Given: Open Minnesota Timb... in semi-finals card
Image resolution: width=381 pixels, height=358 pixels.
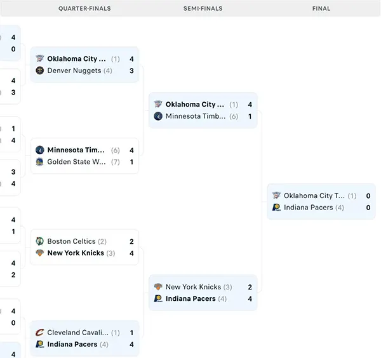Looking at the screenshot, I should [196, 116].
